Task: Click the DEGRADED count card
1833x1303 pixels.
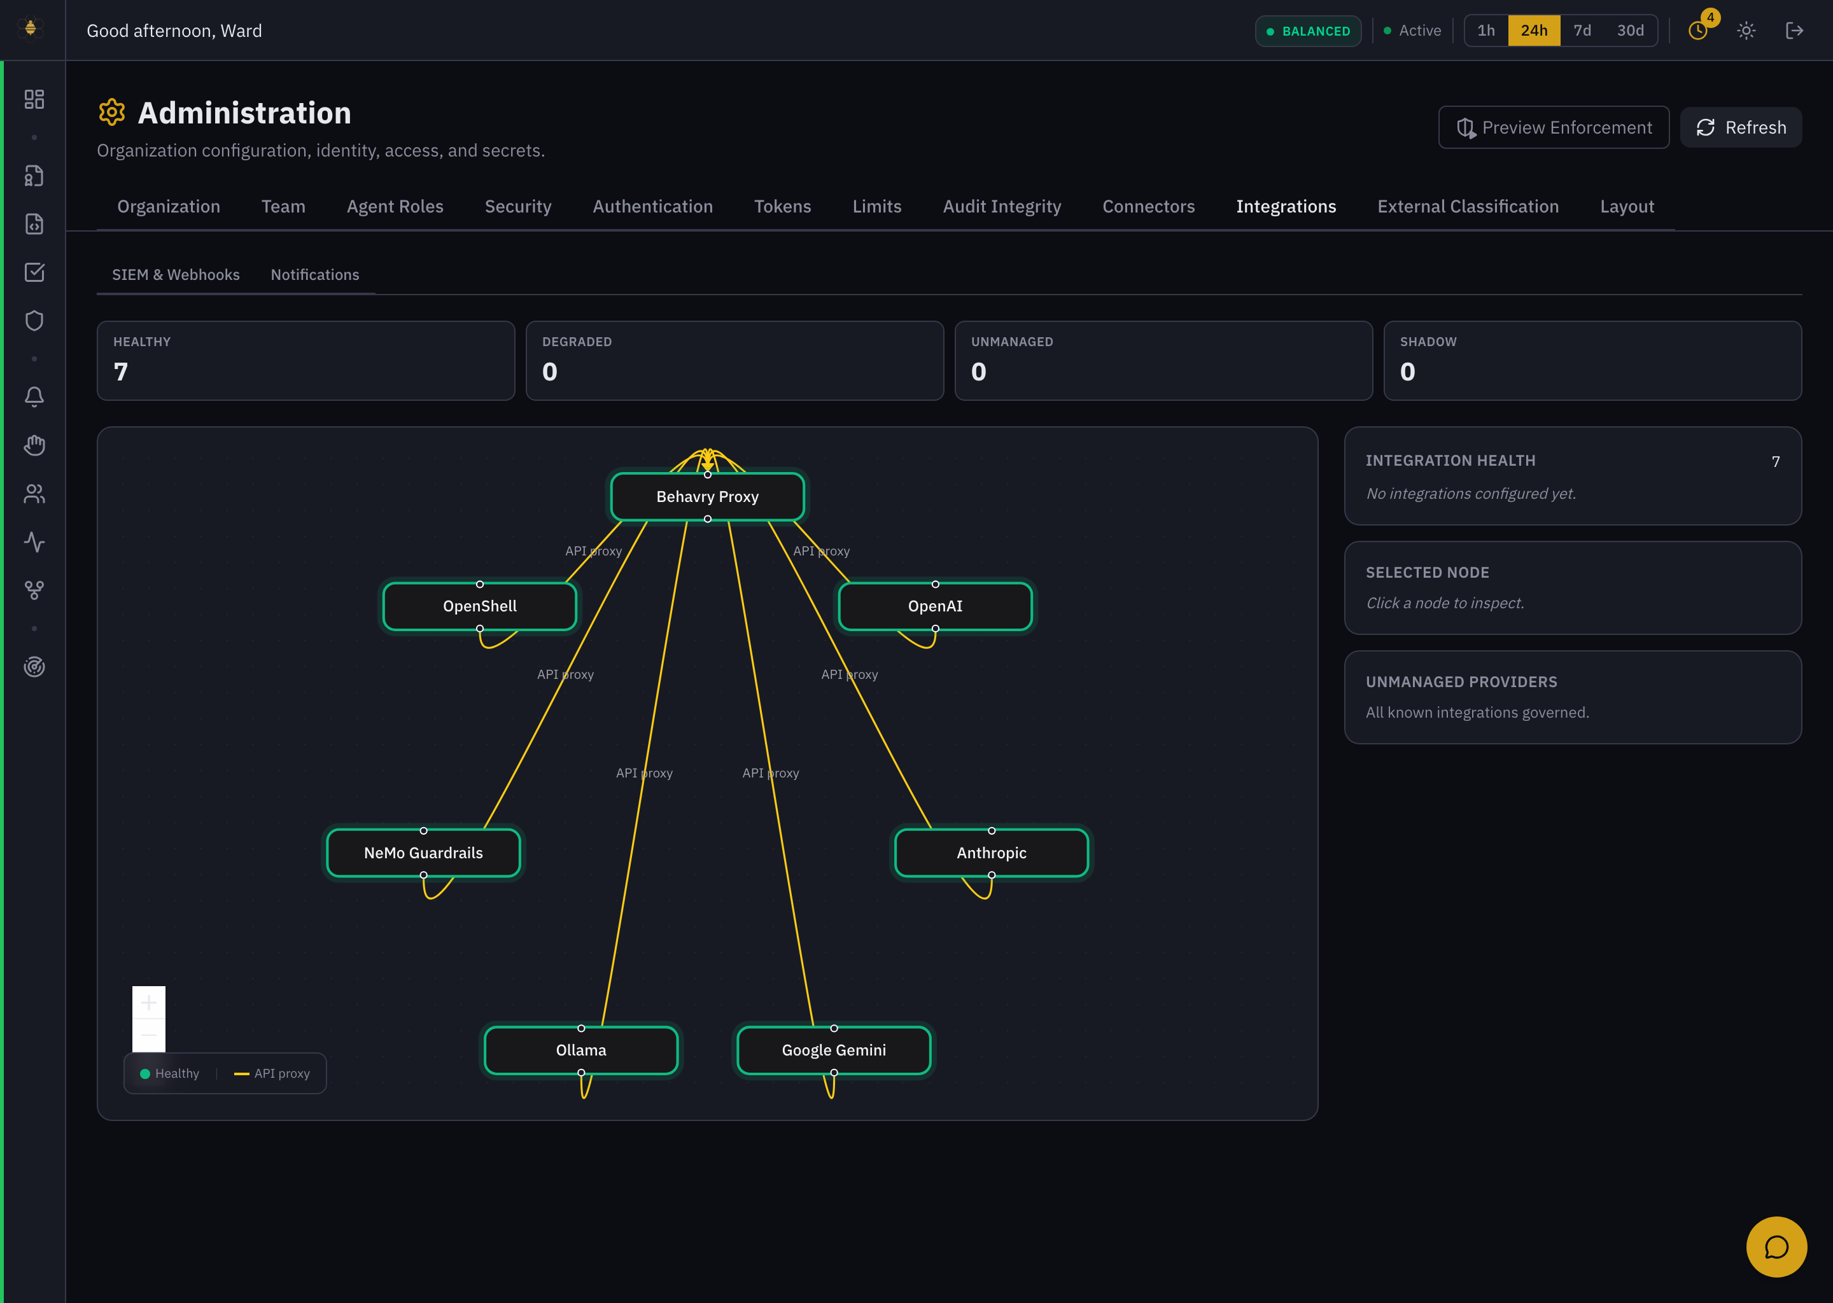Action: 734,360
